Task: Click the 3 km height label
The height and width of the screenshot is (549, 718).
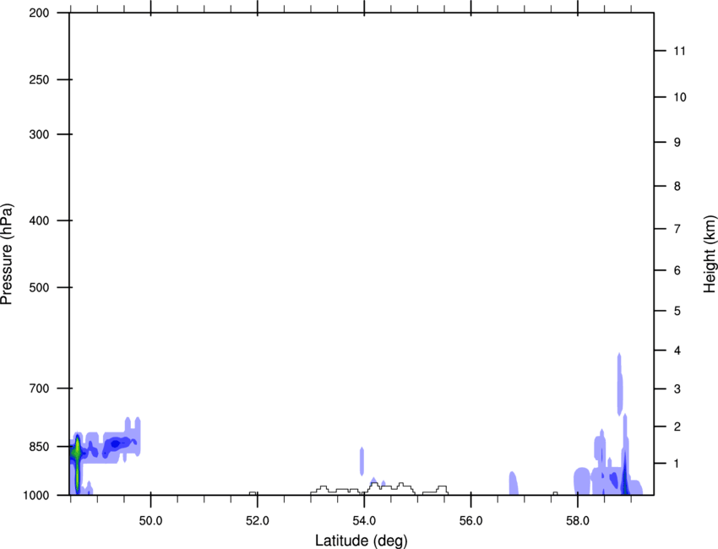Action: [x=677, y=389]
